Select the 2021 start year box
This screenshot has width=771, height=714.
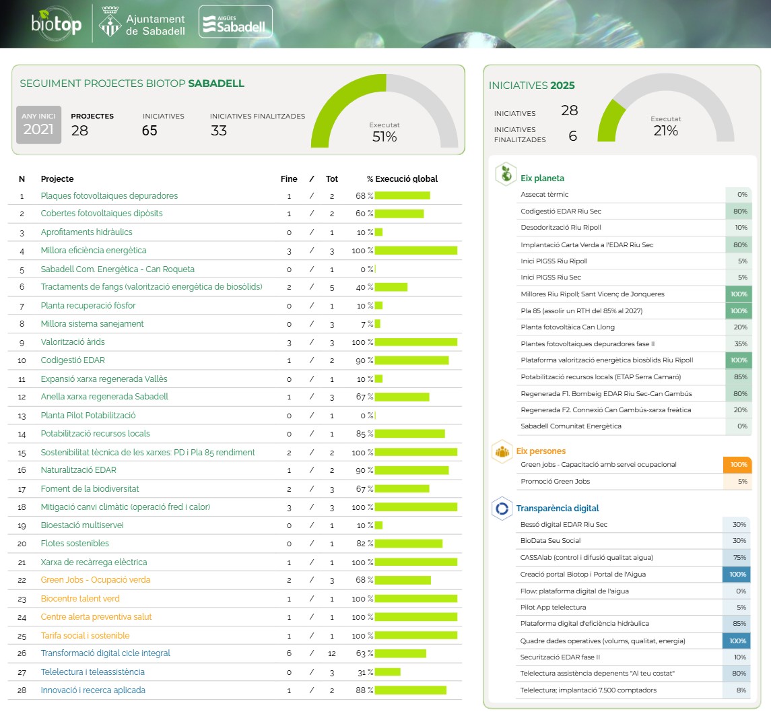tap(38, 125)
